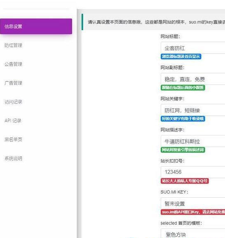Click the 网站标题 label
225x238 pixels.
point(170,36)
